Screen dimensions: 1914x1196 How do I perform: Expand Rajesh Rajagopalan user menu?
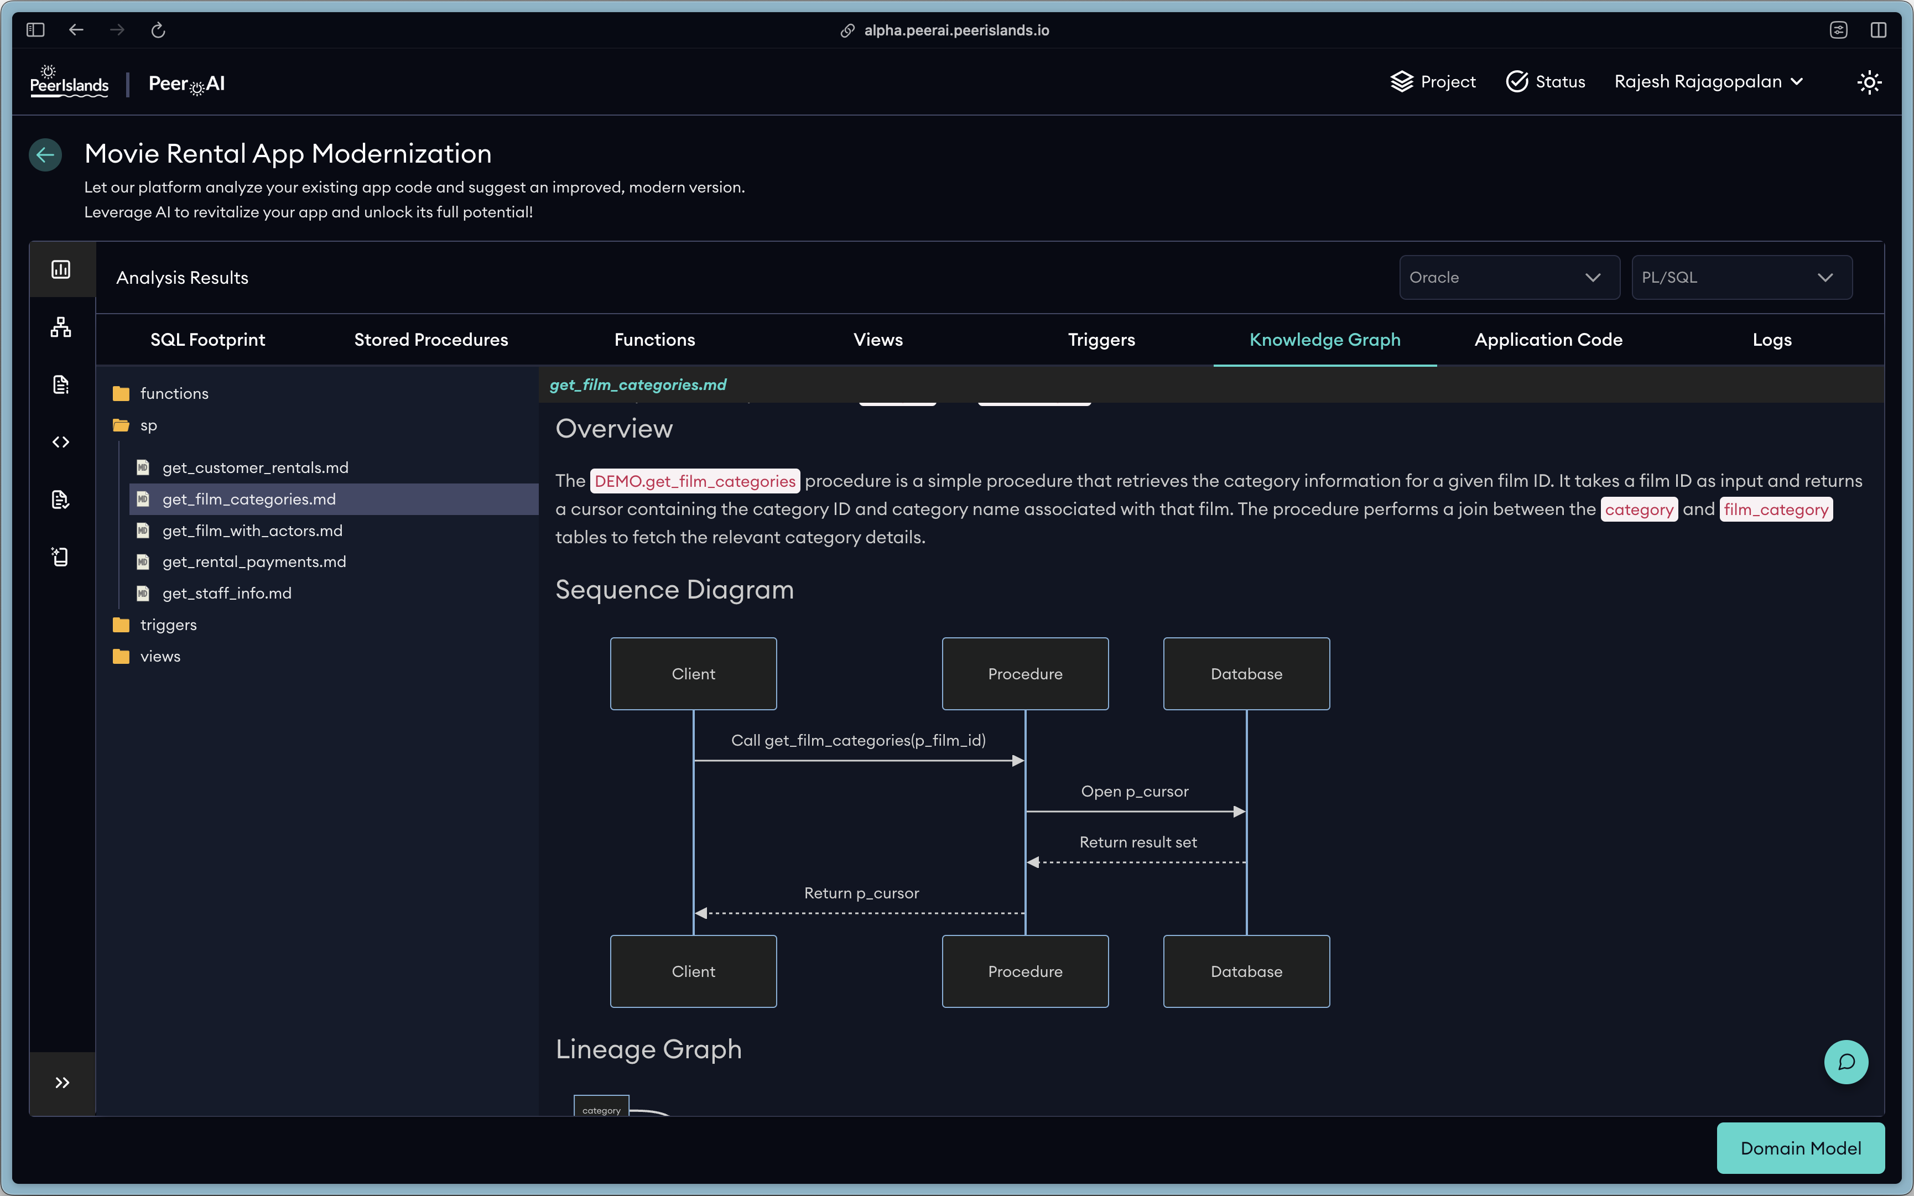pos(1708,81)
